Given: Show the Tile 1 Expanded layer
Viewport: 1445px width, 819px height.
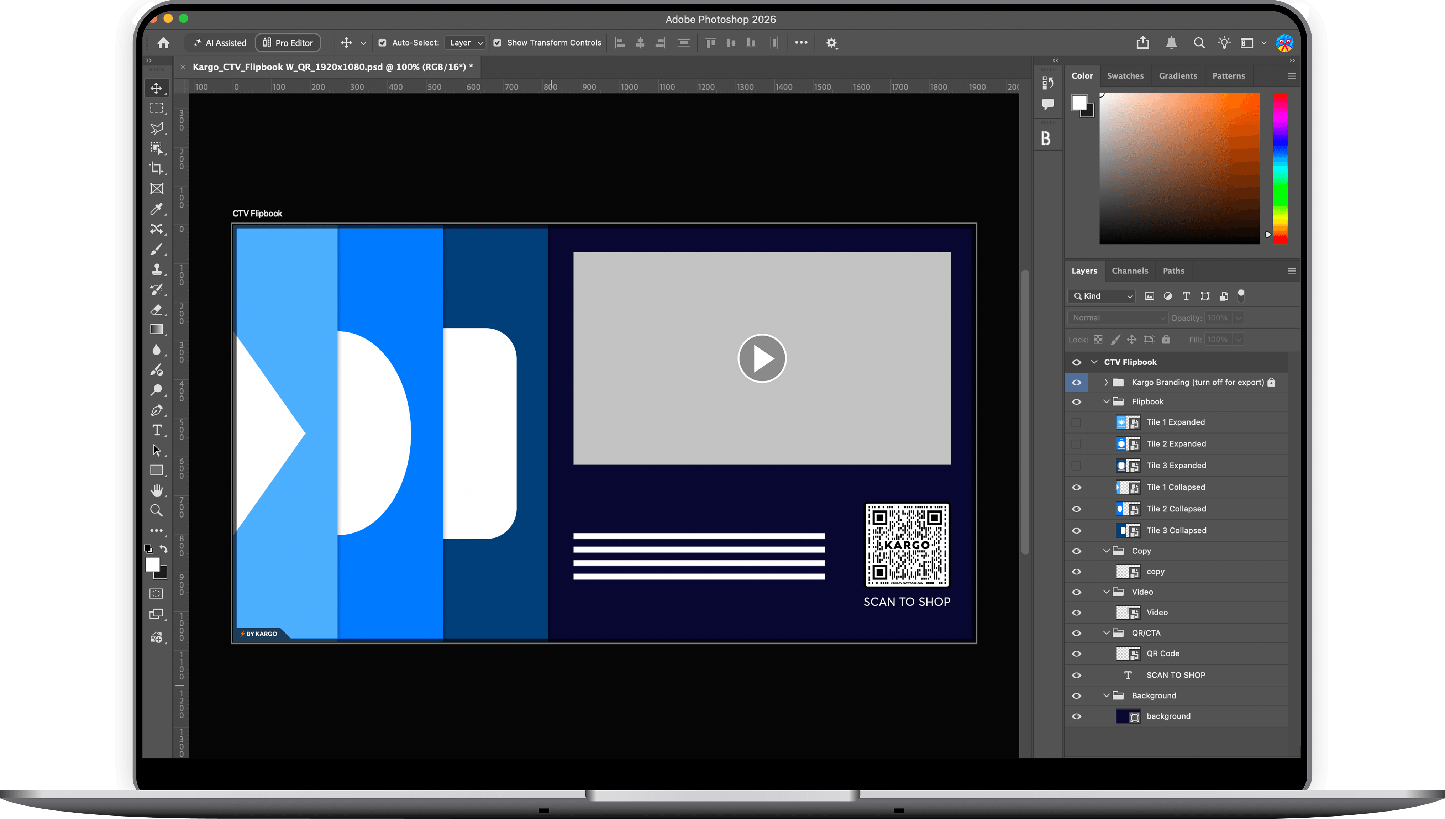Looking at the screenshot, I should (x=1076, y=422).
